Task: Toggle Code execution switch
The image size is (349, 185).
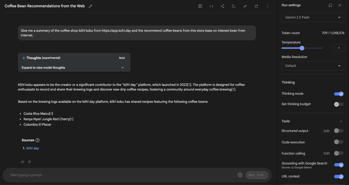Action: [339, 142]
